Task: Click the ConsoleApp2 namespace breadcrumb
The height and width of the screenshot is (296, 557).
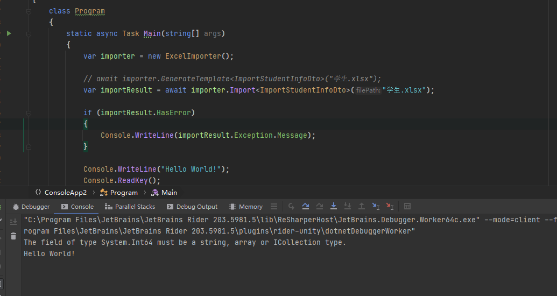Action: click(x=61, y=192)
